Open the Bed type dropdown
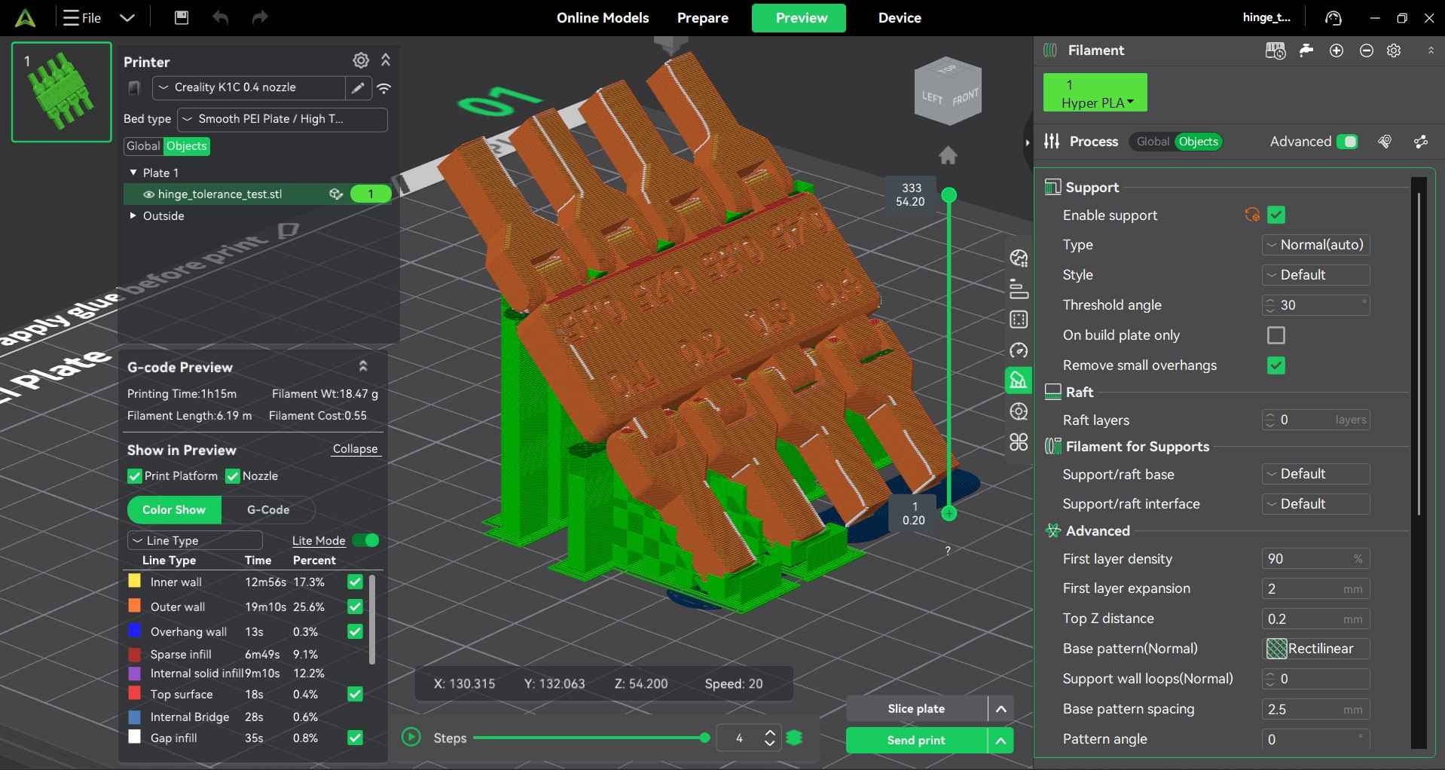 coord(283,119)
